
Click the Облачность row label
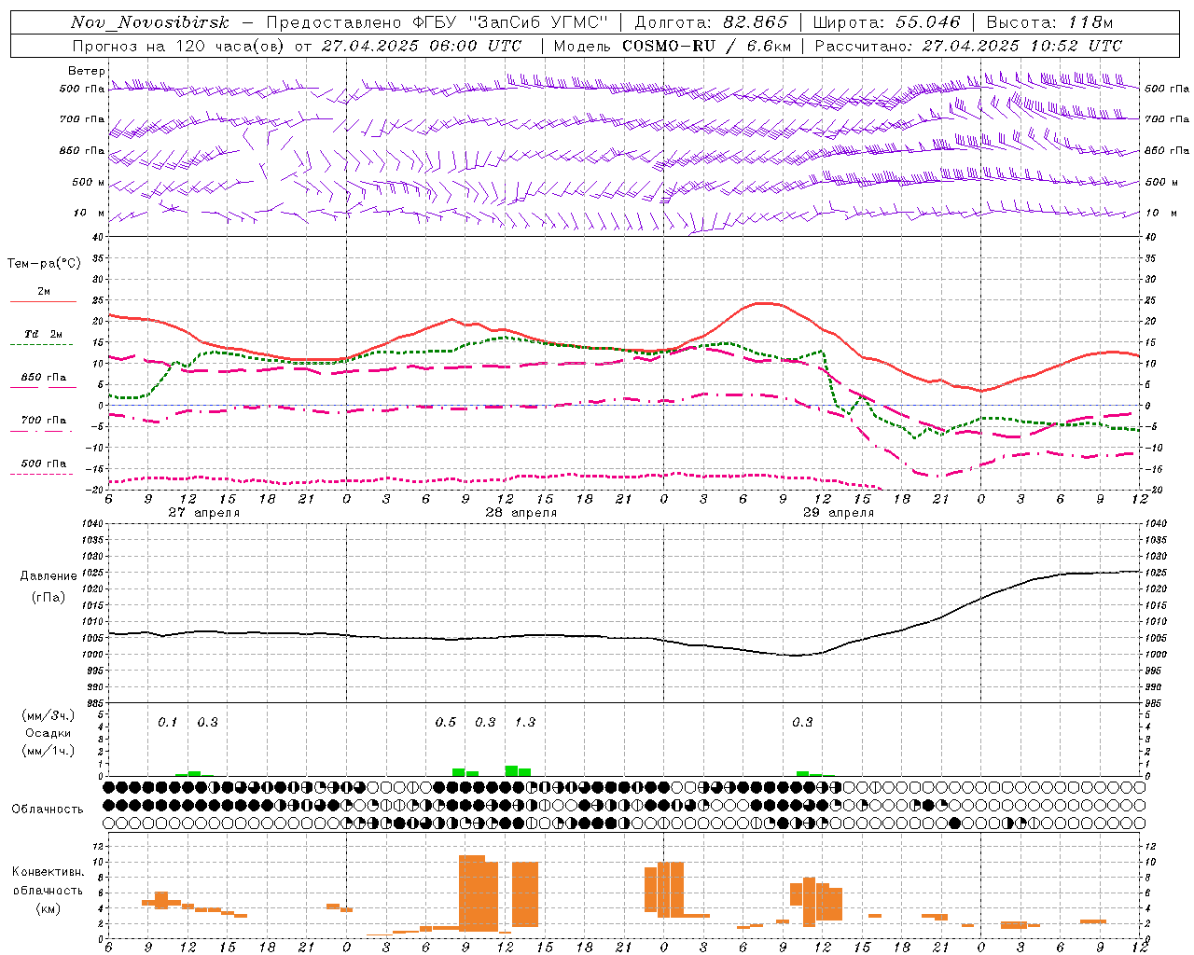pos(48,810)
